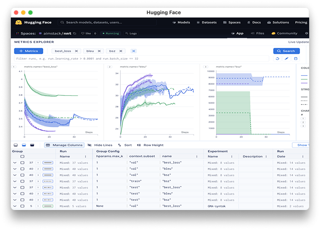Open the Pricing link

301,22
